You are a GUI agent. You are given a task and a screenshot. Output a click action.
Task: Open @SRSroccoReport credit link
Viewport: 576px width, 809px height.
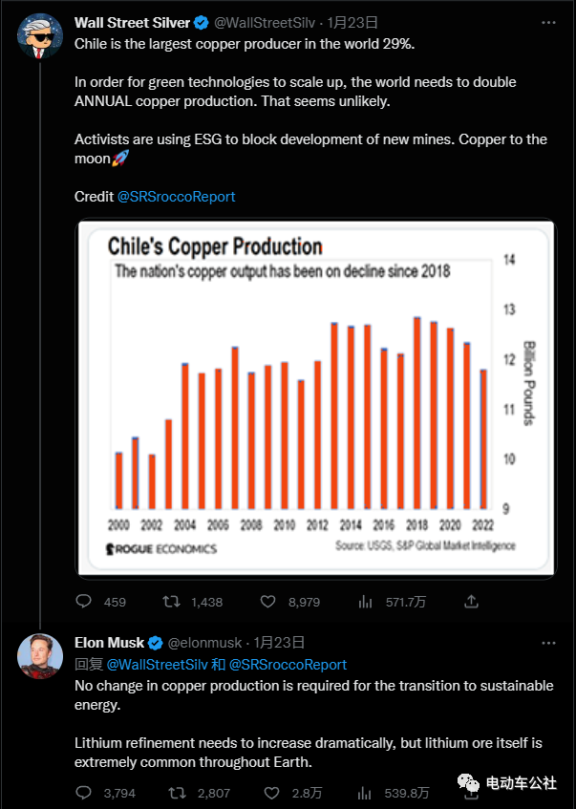click(176, 197)
